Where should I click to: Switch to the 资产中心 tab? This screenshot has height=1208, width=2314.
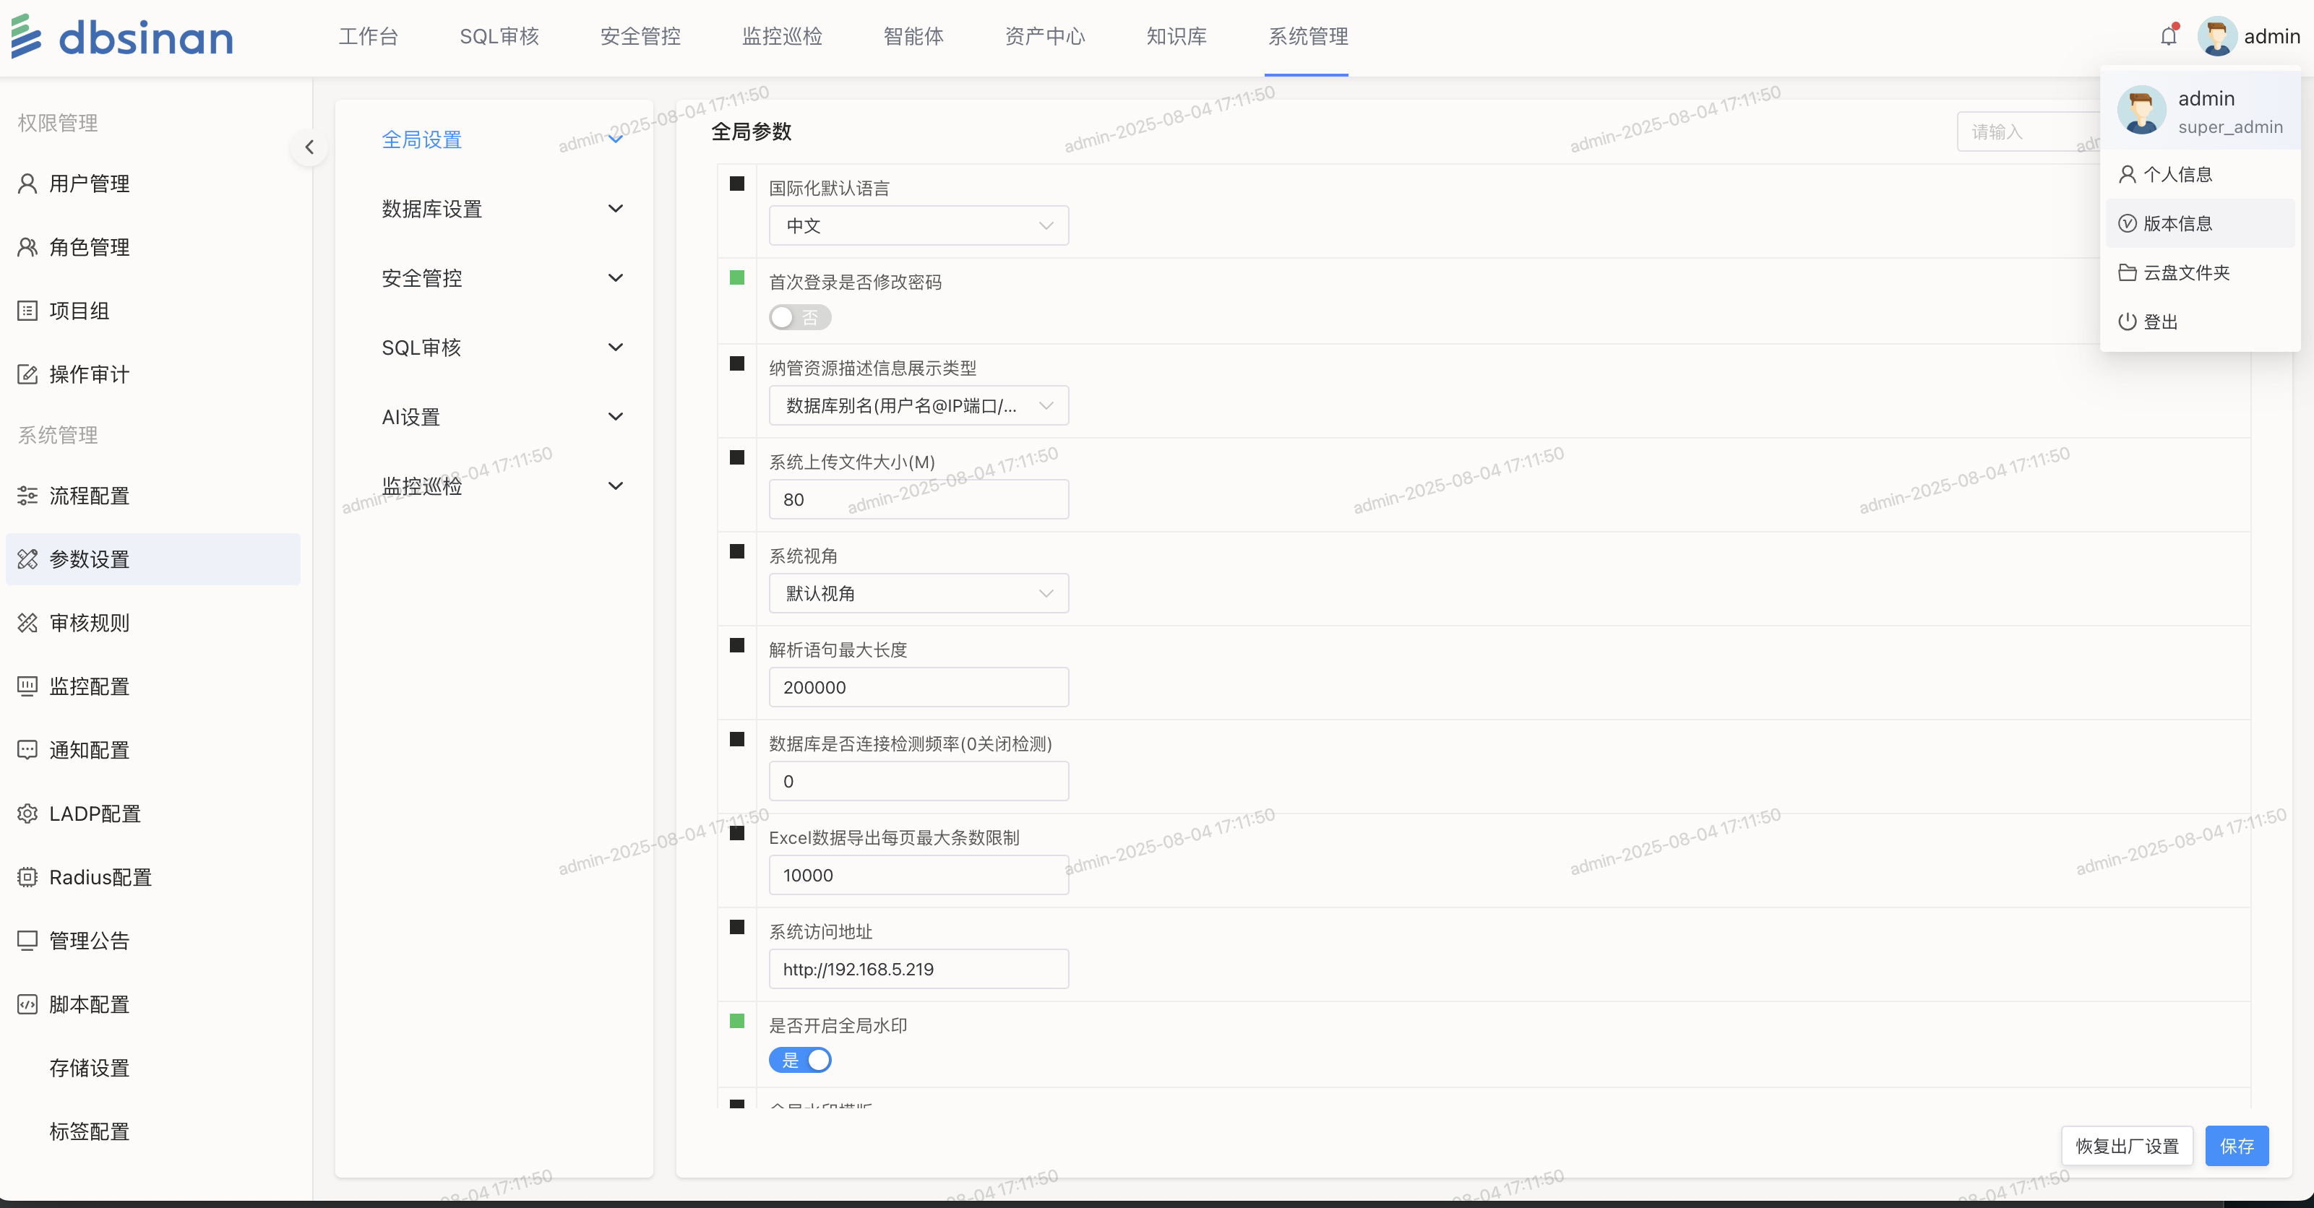(1044, 37)
